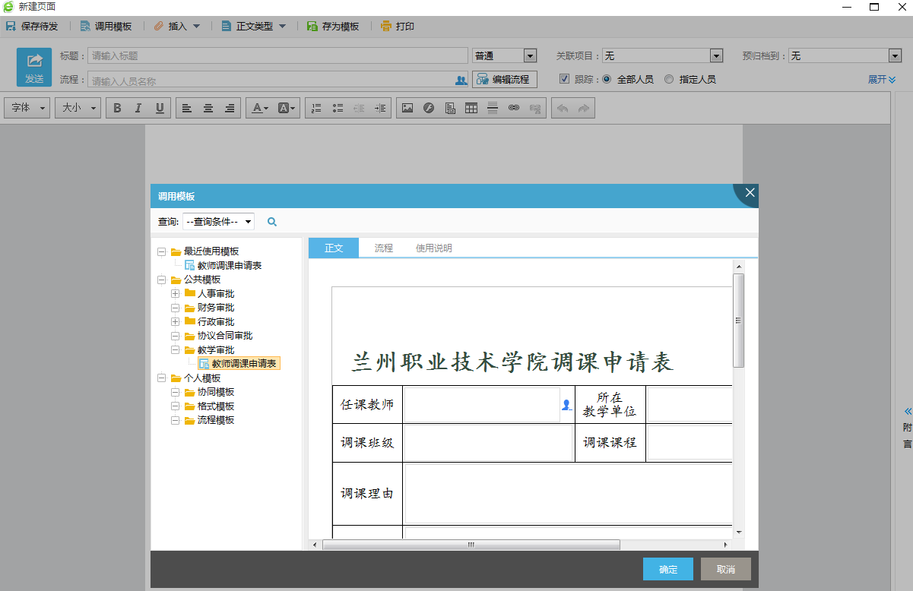Switch to the 流程 tab in dialog
Screen dimensions: 913x591
pos(384,248)
